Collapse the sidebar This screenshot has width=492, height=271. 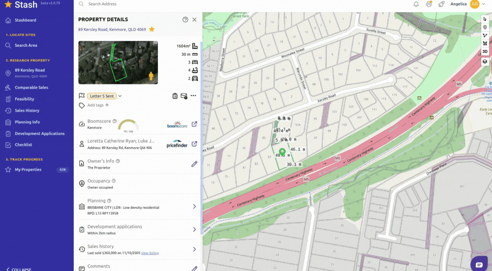19,269
